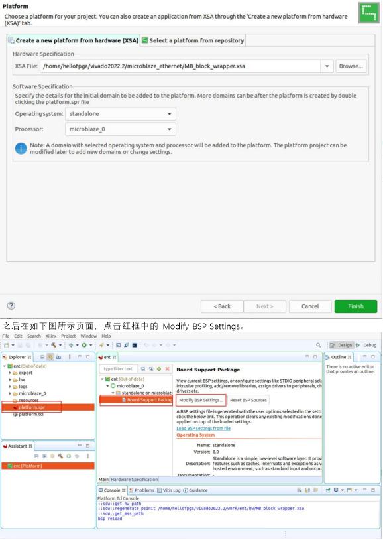Click the search magnifier icon in toolbar

coord(318,345)
